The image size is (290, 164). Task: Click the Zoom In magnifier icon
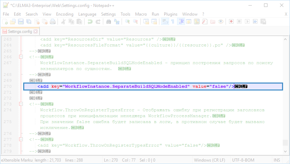pos(128,21)
